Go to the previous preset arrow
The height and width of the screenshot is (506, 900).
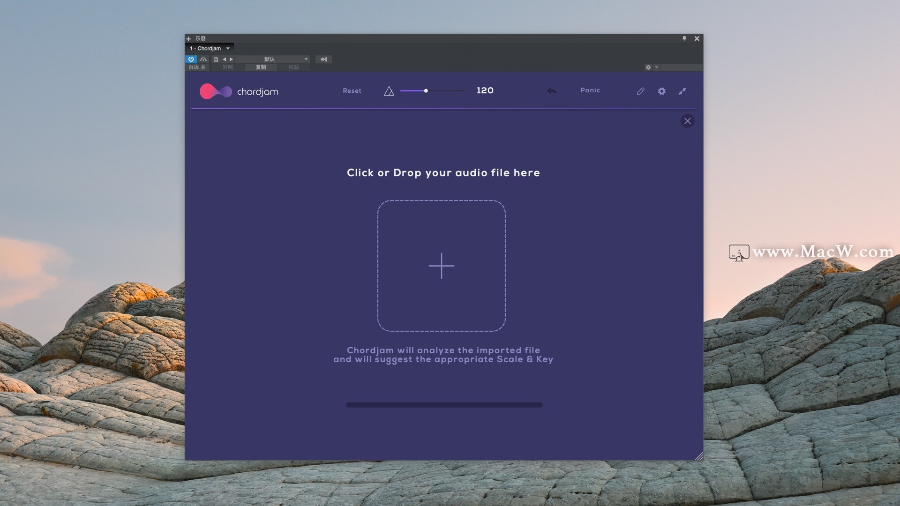point(224,60)
